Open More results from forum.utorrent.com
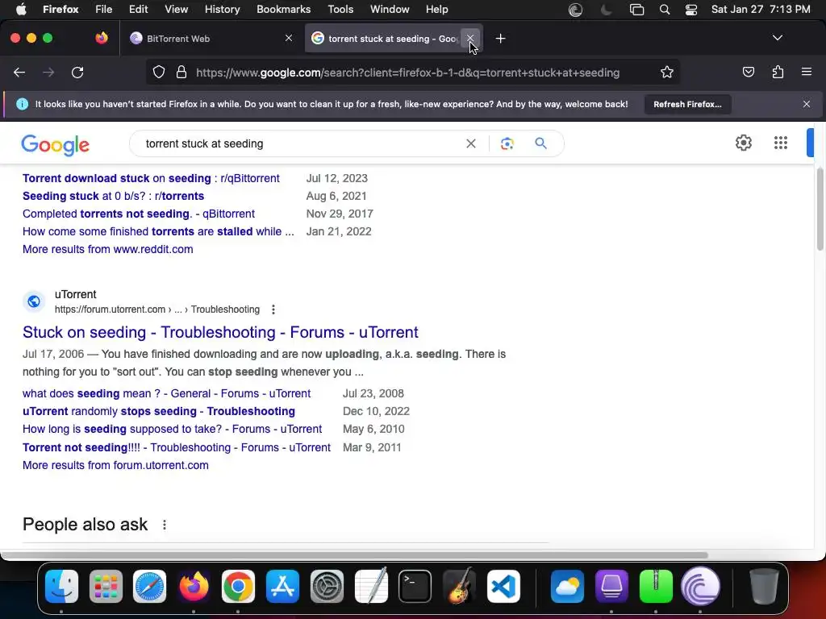 [115, 465]
